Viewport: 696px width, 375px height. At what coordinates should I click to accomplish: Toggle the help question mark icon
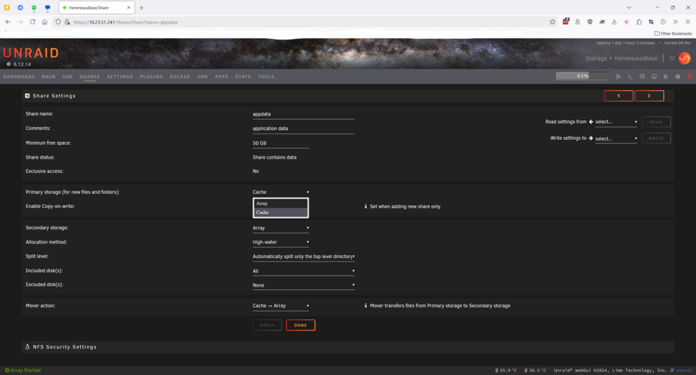point(678,77)
